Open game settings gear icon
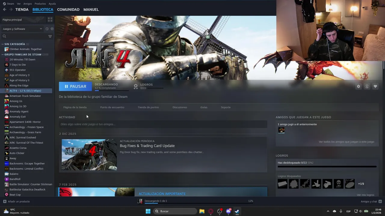The height and width of the screenshot is (216, 385). click(x=358, y=86)
